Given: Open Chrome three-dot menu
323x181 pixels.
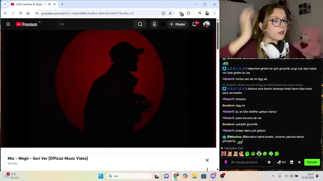Looking at the screenshot, I should (x=215, y=13).
